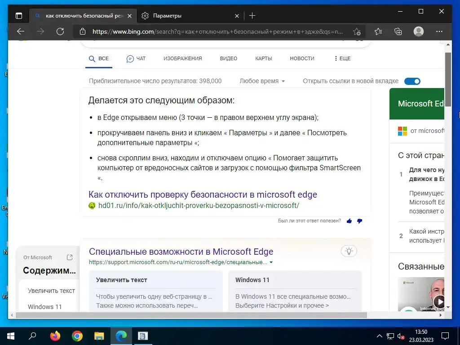This screenshot has width=460, height=345.
Task: Expand the Любое время filter dropdown
Action: click(262, 81)
